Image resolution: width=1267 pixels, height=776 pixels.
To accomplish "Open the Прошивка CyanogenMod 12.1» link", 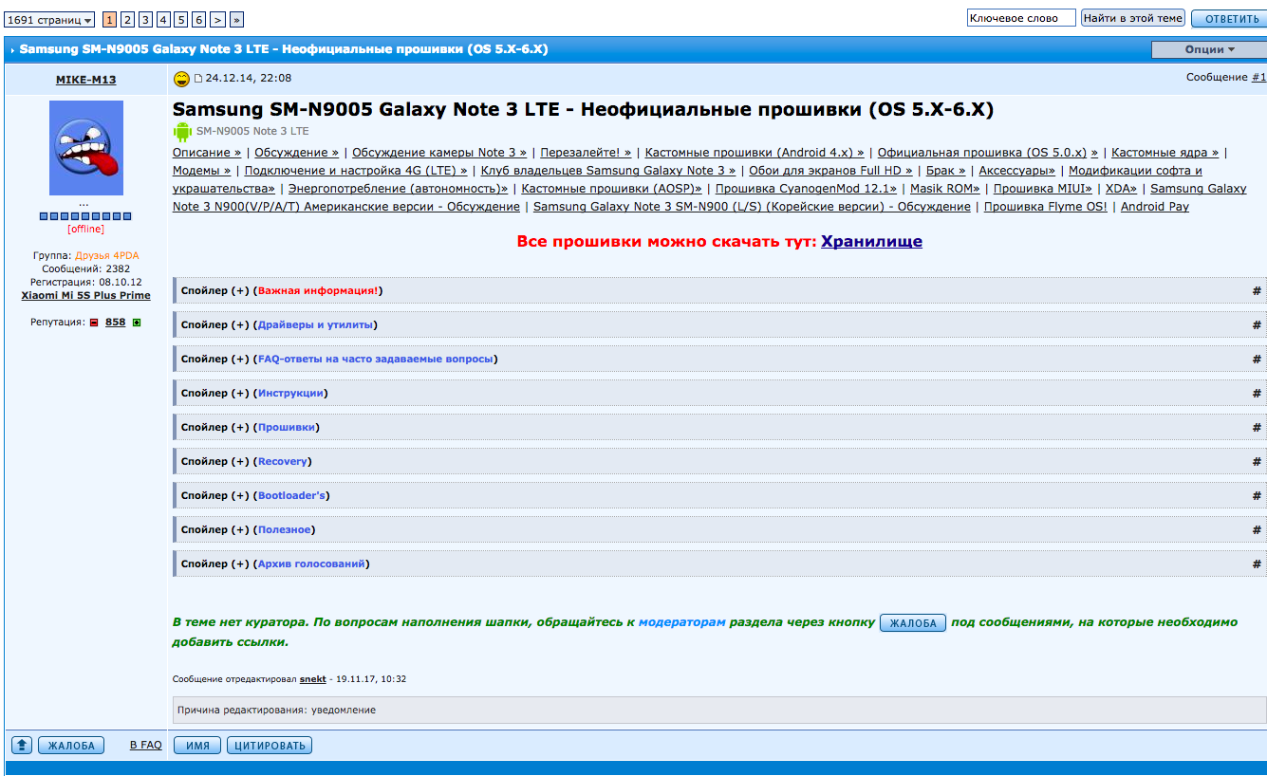I will click(x=806, y=189).
